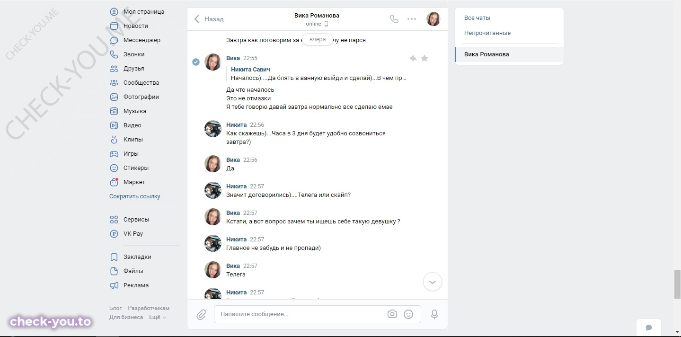The height and width of the screenshot is (337, 681).
Task: Open the Реклама megaphone icon
Action: click(114, 285)
